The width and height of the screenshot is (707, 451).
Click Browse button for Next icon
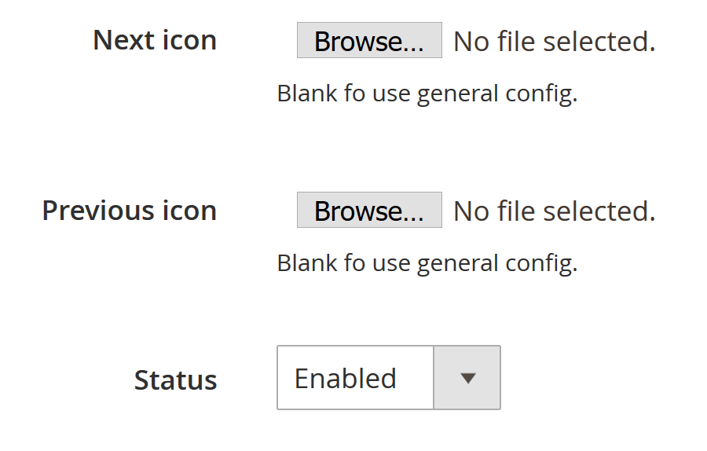pyautogui.click(x=369, y=41)
